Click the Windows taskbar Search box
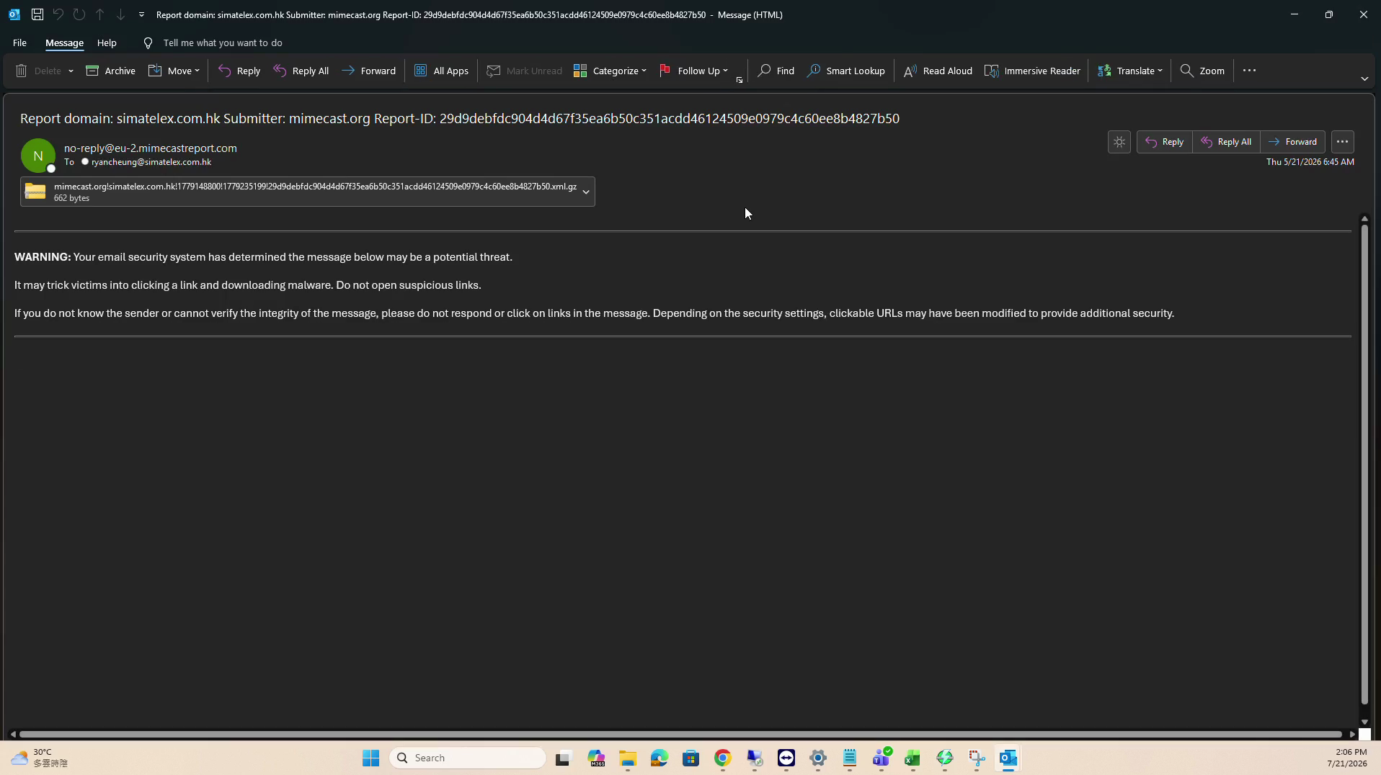 click(x=467, y=758)
